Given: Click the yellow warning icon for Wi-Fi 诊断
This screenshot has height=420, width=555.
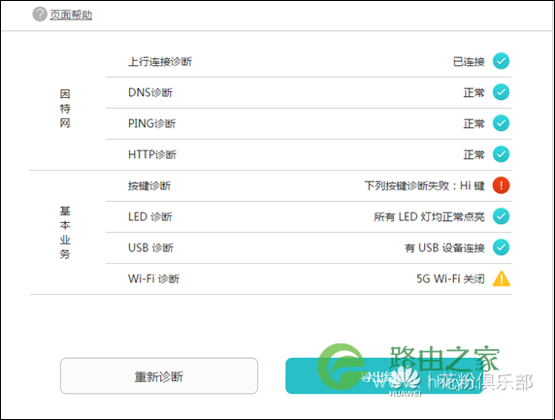Looking at the screenshot, I should (502, 278).
